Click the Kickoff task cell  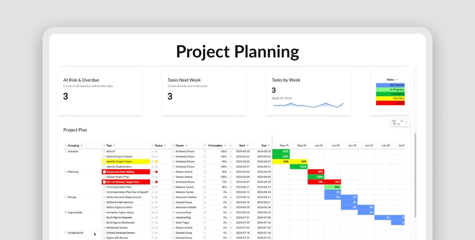pyautogui.click(x=111, y=151)
